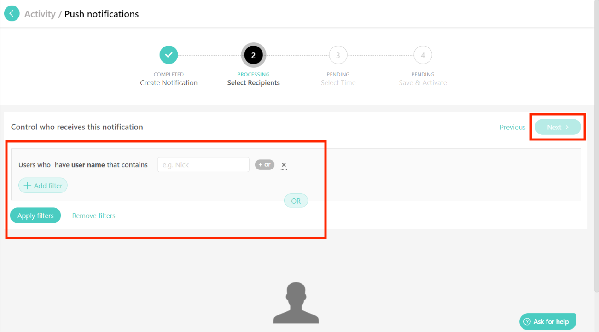Click the step 4 Save & Activate circle
599x332 pixels.
(423, 54)
